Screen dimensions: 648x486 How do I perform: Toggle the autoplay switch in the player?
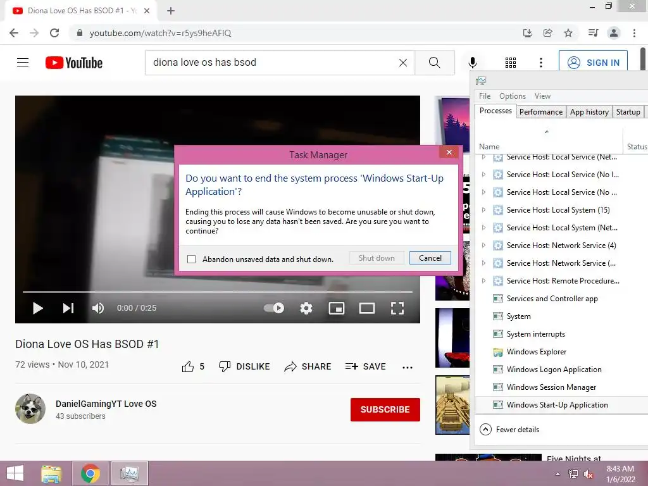pos(274,308)
